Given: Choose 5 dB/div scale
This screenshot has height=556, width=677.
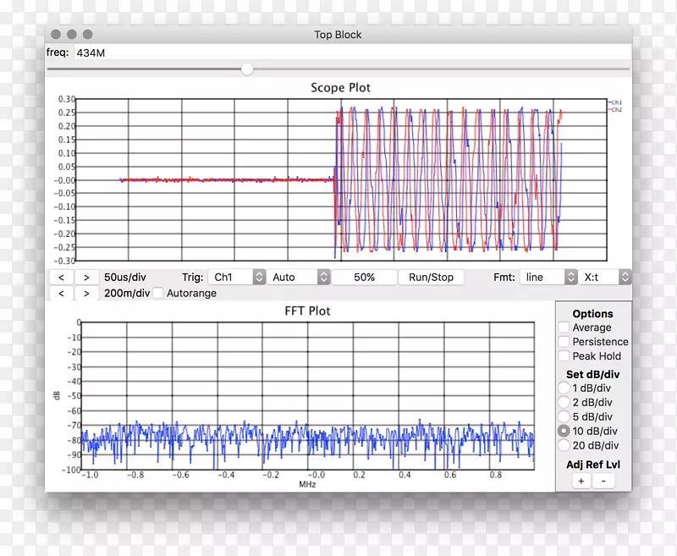Looking at the screenshot, I should pos(564,416).
